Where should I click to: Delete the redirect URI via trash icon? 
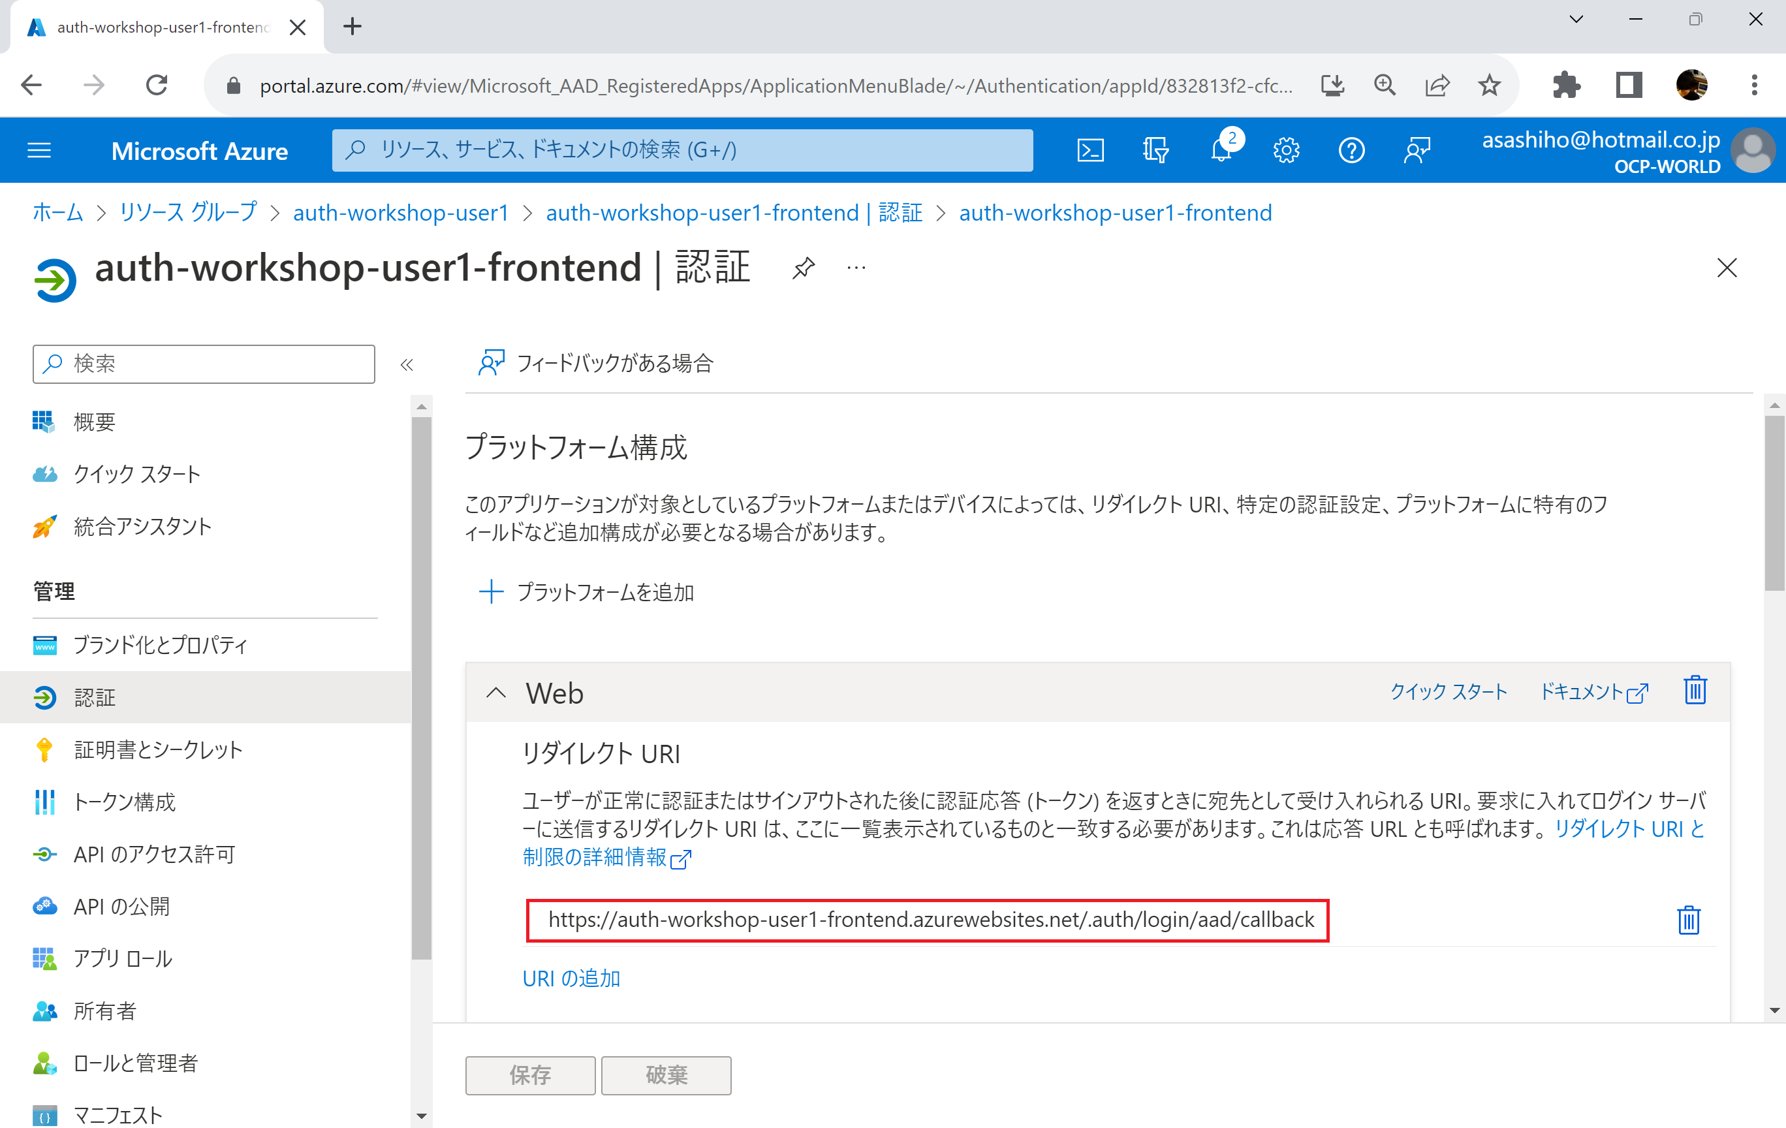1688,920
